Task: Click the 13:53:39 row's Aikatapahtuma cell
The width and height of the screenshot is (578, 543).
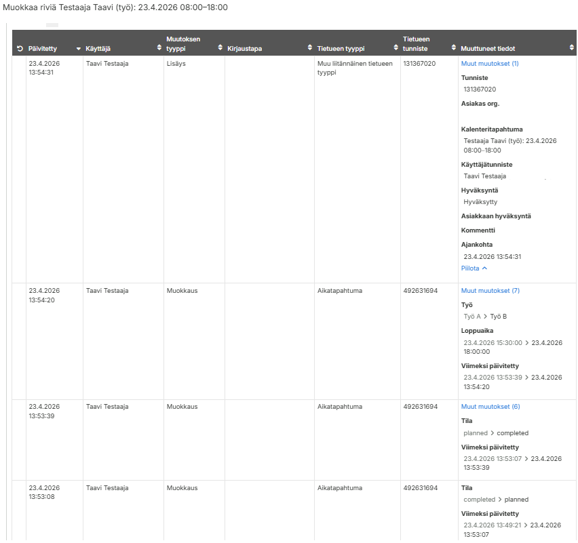Action: point(340,407)
